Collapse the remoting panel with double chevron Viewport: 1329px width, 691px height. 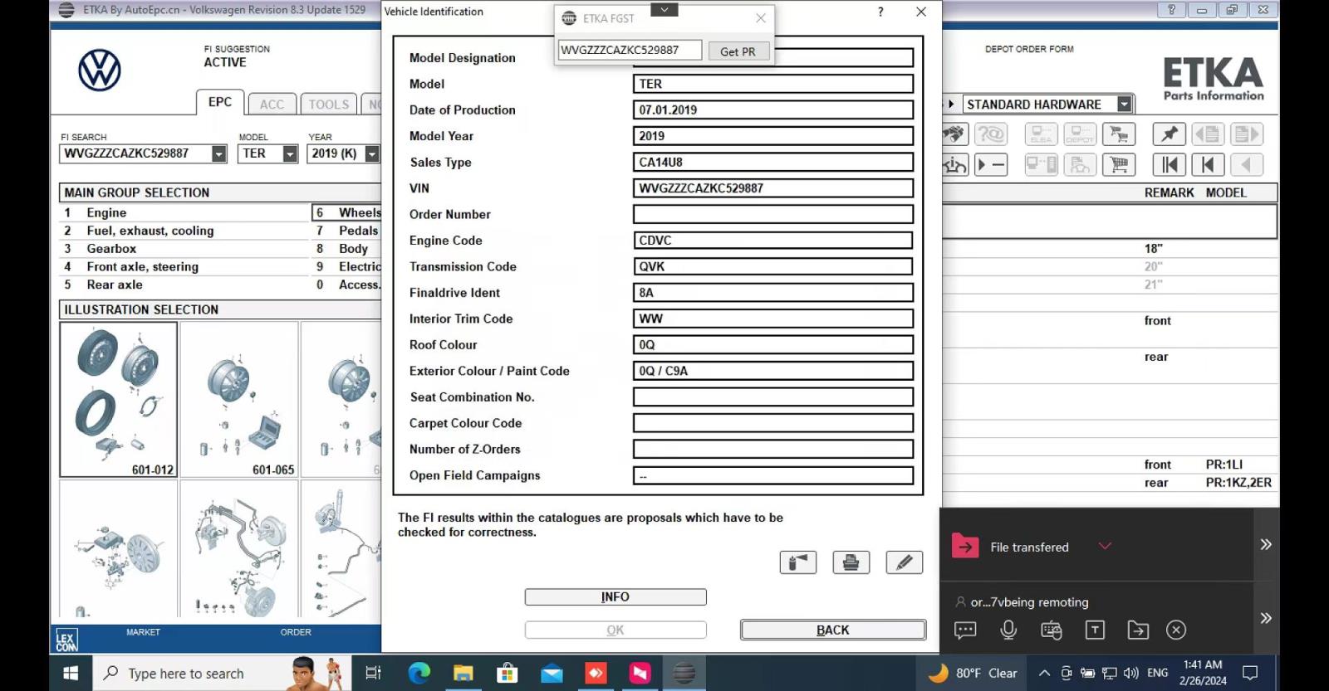coord(1266,618)
